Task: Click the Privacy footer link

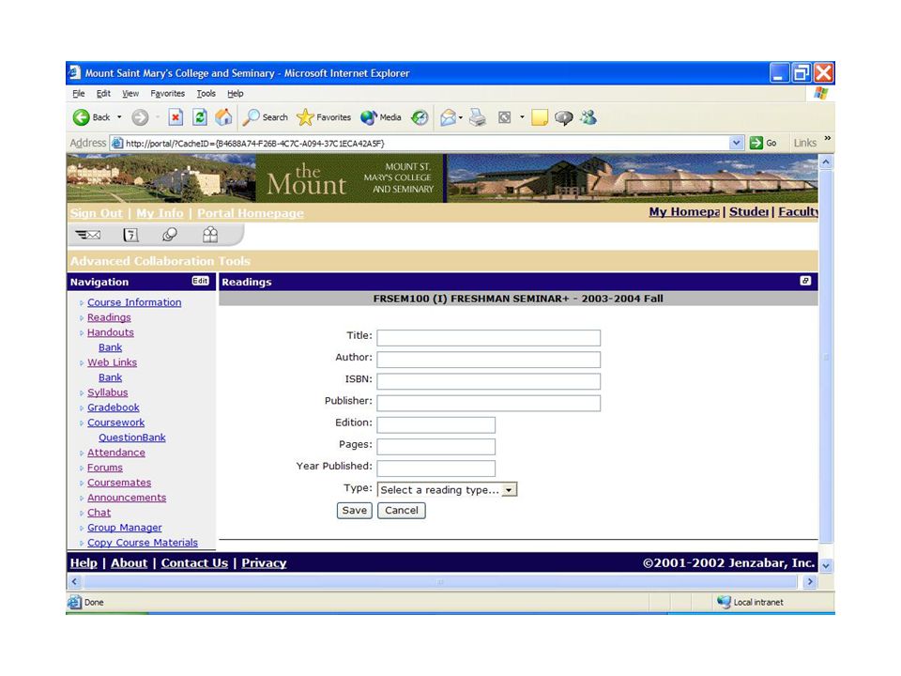Action: click(264, 563)
